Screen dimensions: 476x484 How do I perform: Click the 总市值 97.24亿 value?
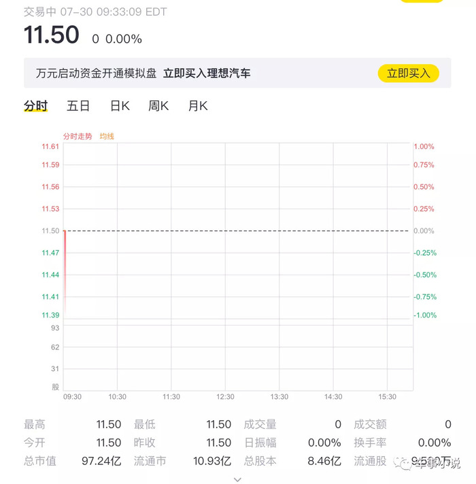click(x=101, y=461)
